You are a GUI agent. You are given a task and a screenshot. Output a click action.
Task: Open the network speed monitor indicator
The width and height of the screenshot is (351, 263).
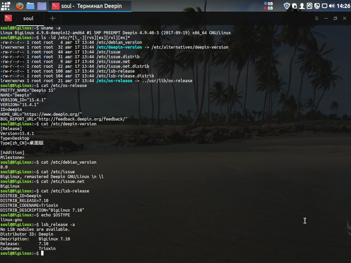[268, 6]
